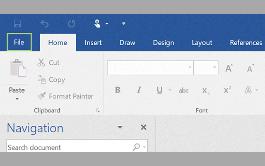Click the Save icon in quick access toolbar
The height and width of the screenshot is (166, 265).
(17, 24)
